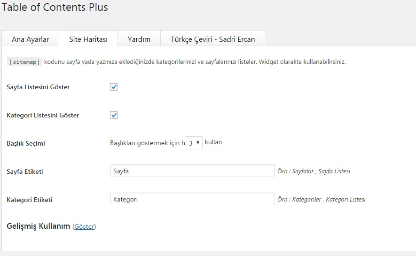Uncheck the Sayfa Listesini Göster checkbox
Screen dimensions: 416x256
[114, 87]
